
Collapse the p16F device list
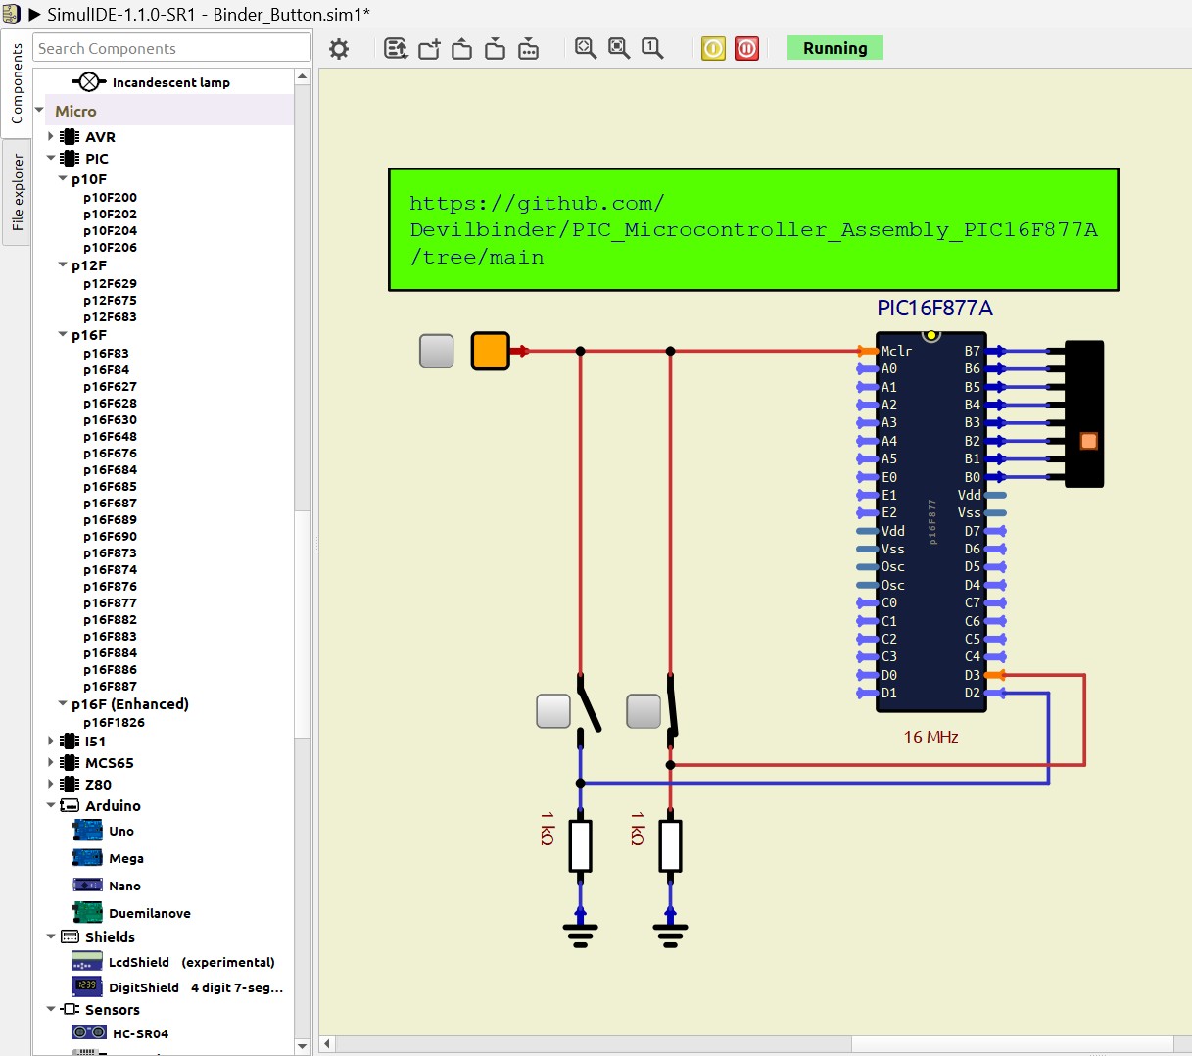pos(63,335)
